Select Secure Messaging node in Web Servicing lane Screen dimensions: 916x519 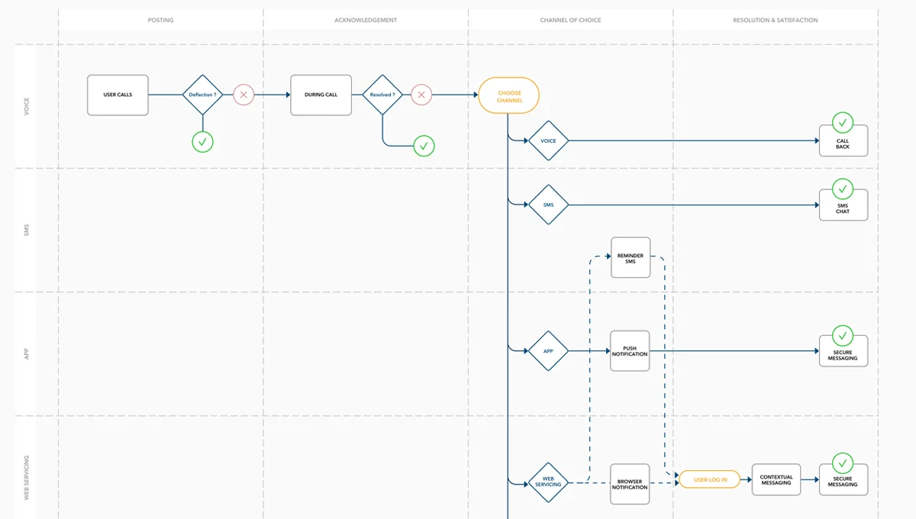tap(843, 480)
